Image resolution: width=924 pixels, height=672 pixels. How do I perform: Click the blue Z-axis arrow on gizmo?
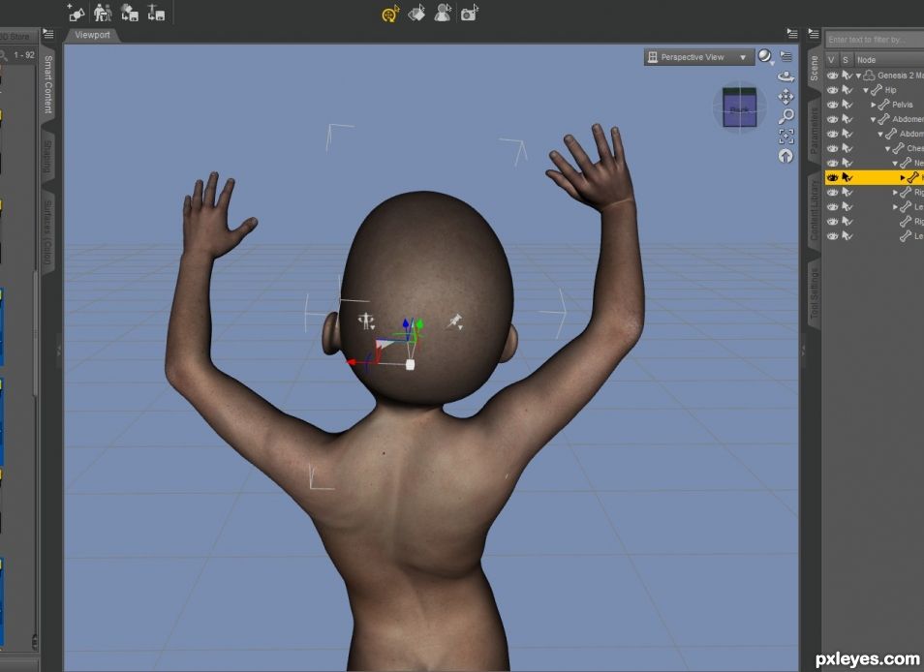coord(406,323)
